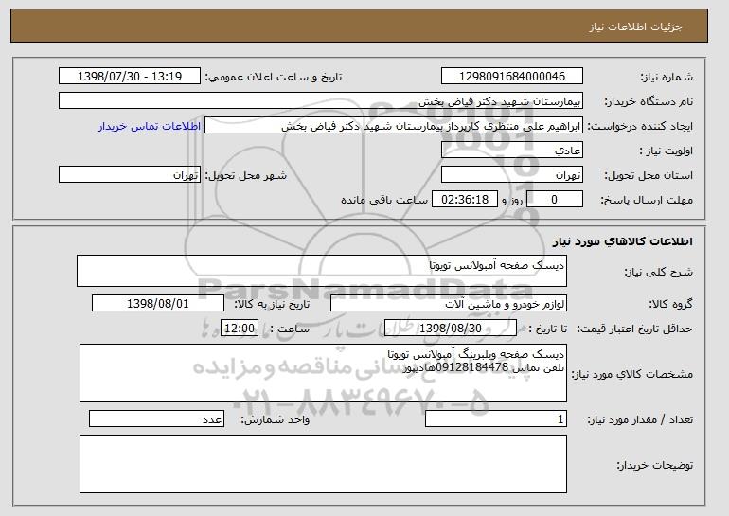Click the شماره نیاز label
The image size is (729, 516).
[x=667, y=78]
